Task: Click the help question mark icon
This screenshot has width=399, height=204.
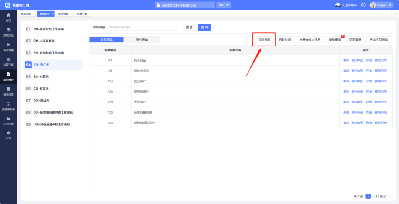Action: click(x=364, y=5)
